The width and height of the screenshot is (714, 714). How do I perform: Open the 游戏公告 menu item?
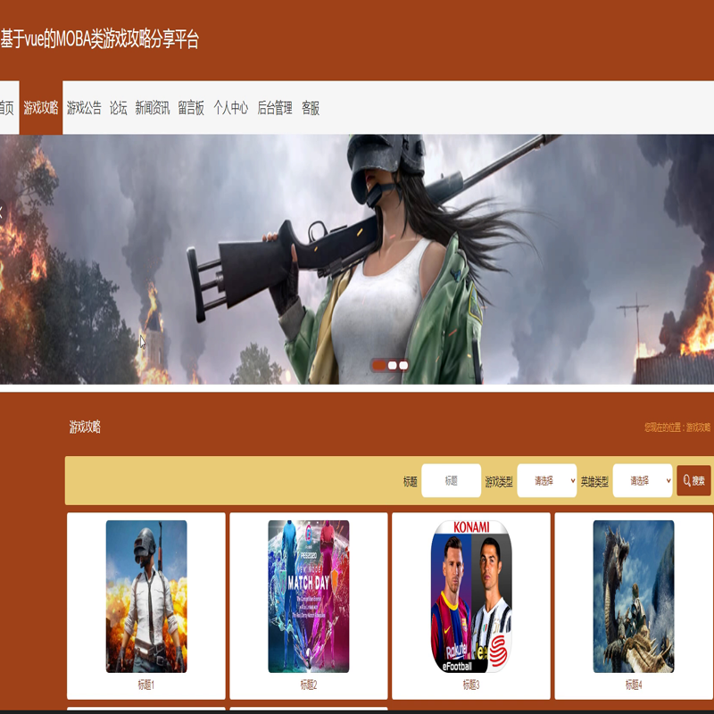coord(84,108)
